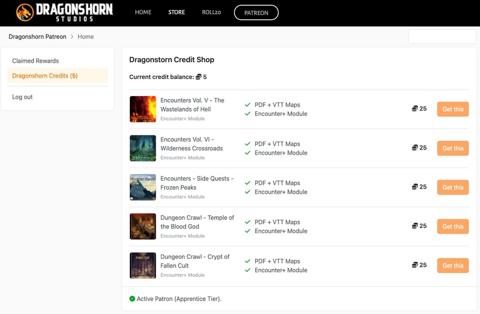Click the Dragonshorn Patreon breadcrumb link
This screenshot has height=314, width=480.
(x=37, y=36)
